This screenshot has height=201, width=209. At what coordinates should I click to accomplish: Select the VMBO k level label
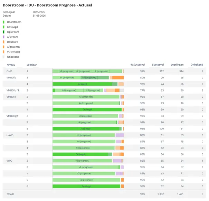(11, 97)
